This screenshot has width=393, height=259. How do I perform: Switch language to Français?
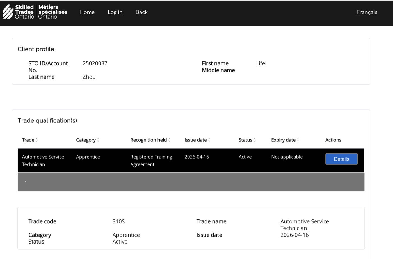click(367, 12)
